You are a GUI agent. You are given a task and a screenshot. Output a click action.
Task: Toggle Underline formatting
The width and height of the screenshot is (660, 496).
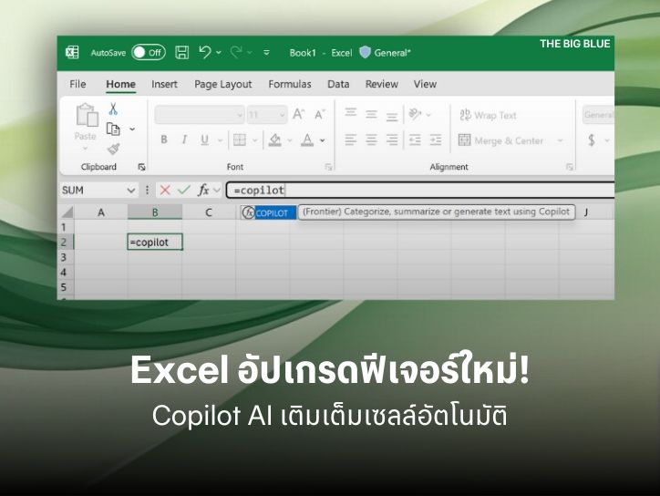(x=204, y=139)
